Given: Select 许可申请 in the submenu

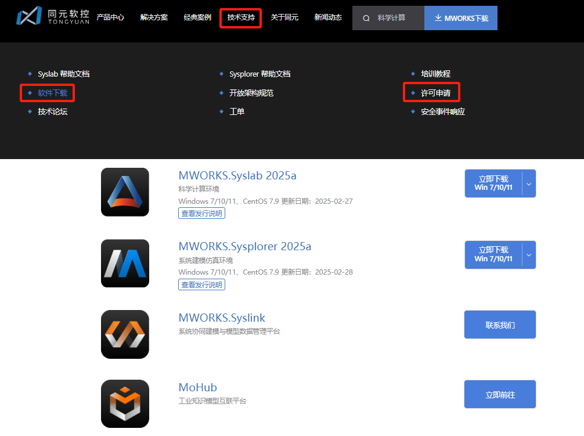Looking at the screenshot, I should 436,93.
